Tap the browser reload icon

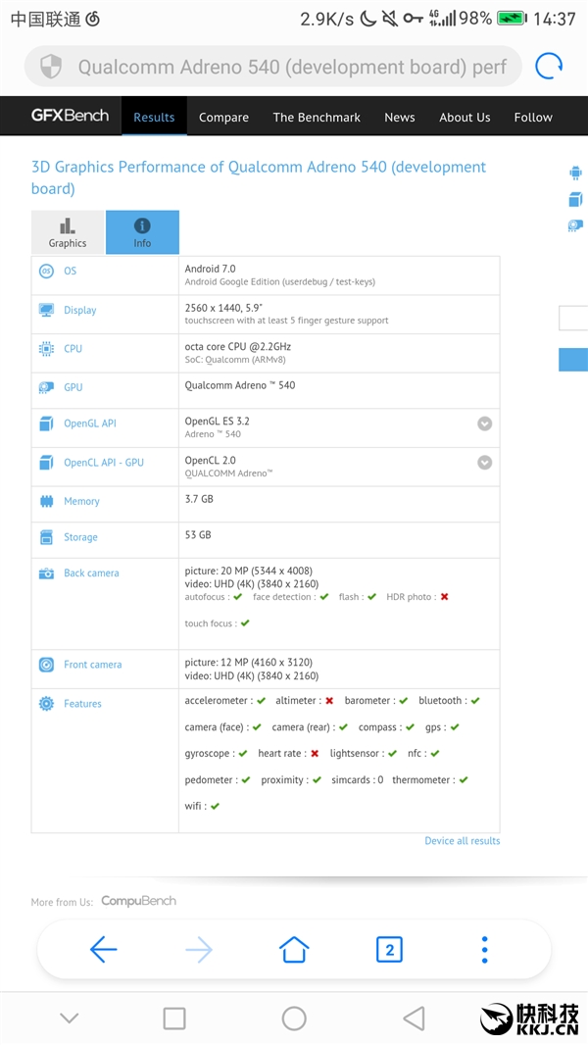pos(549,67)
